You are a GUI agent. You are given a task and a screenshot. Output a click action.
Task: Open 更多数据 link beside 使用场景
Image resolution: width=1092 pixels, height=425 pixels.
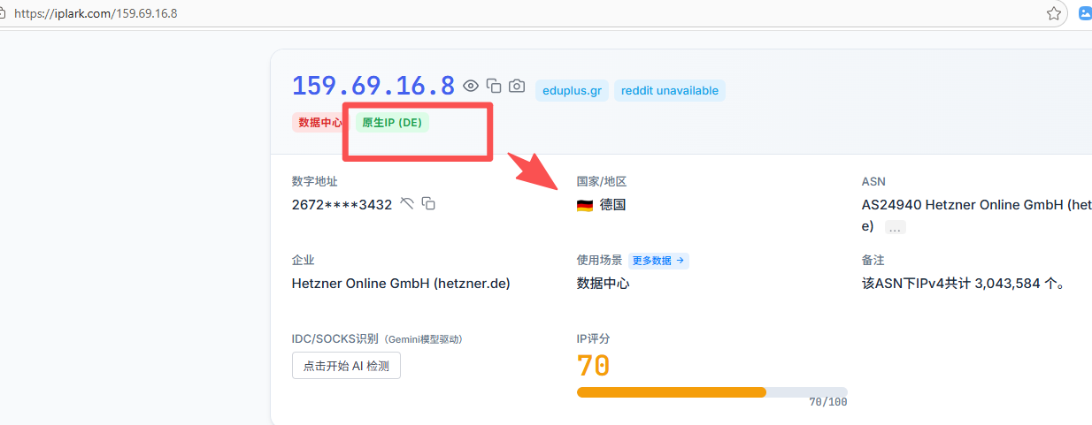[658, 261]
